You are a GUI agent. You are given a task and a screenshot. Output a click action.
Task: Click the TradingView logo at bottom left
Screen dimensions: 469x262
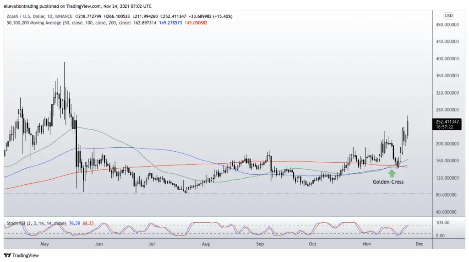coord(21,255)
